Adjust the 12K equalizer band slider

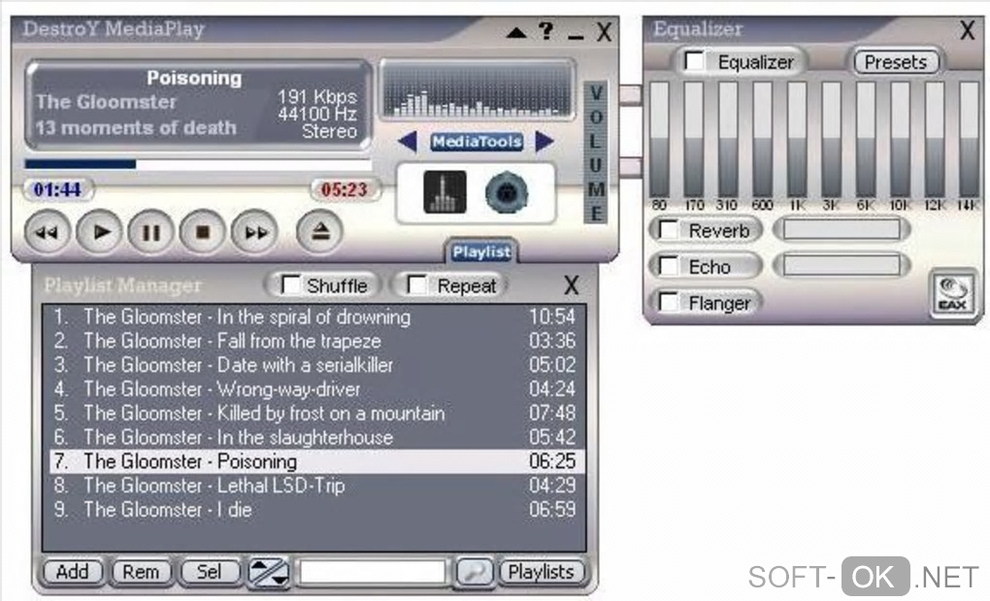[935, 139]
